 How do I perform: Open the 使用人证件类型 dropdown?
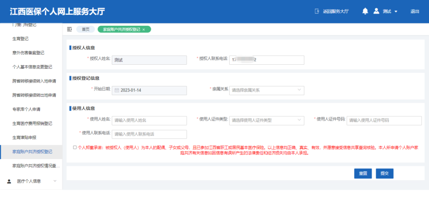[267, 120]
